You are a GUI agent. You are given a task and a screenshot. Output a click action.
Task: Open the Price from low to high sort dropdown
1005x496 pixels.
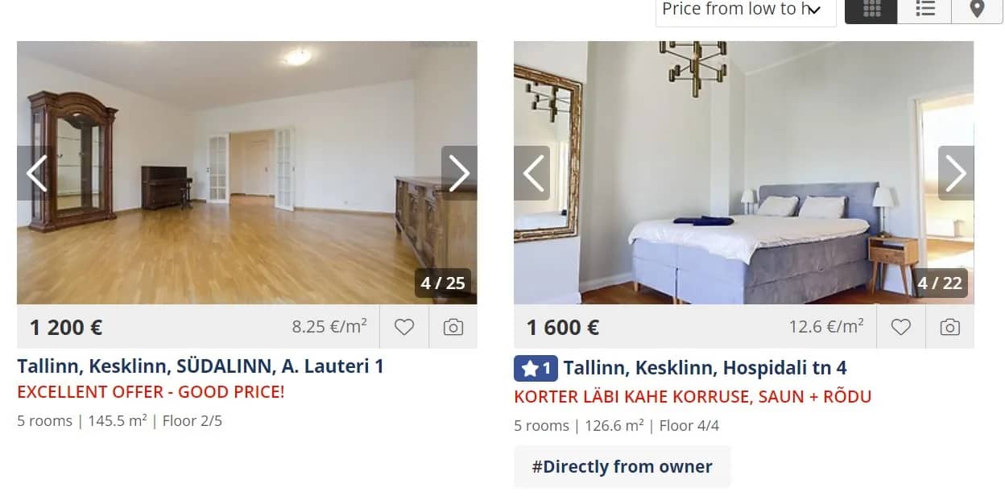(x=746, y=11)
